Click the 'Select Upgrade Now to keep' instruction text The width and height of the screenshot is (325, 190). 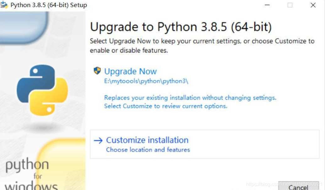[x=202, y=46]
